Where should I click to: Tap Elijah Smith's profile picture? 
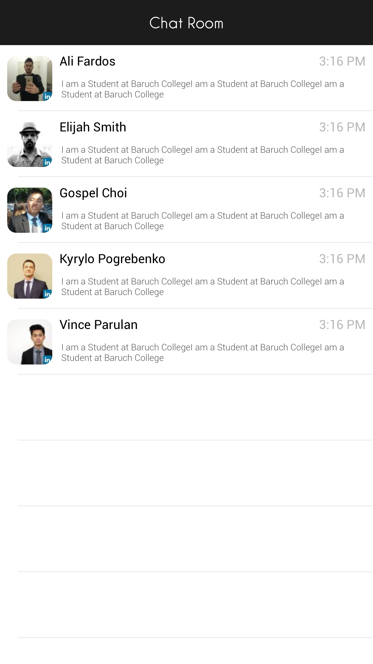pyautogui.click(x=29, y=144)
